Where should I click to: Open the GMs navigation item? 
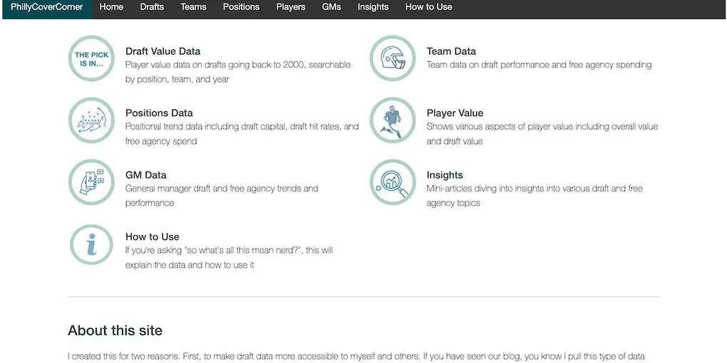[x=331, y=7]
